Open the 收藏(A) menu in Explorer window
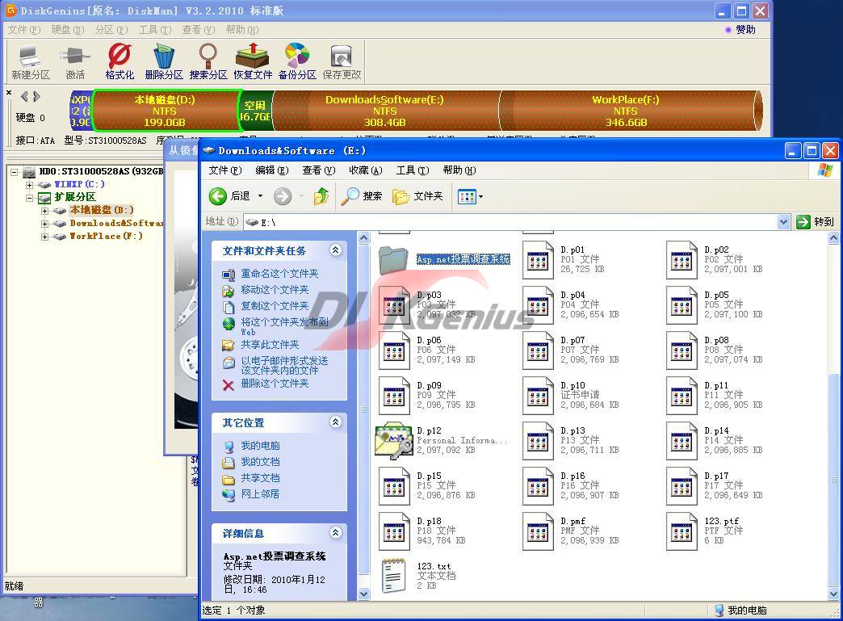843x621 pixels. point(365,170)
